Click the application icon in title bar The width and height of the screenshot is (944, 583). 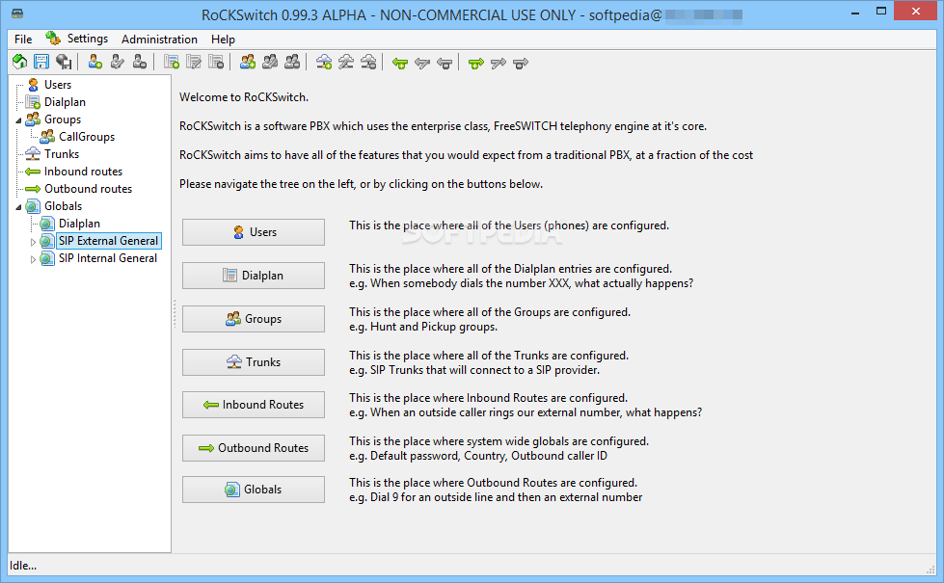click(17, 13)
